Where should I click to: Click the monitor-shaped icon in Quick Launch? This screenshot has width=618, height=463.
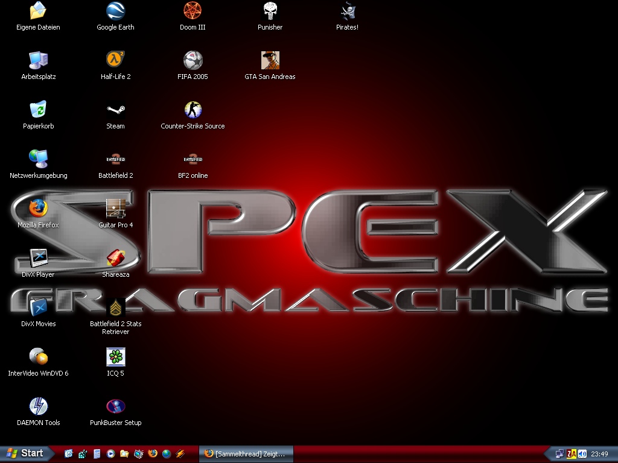(x=139, y=454)
